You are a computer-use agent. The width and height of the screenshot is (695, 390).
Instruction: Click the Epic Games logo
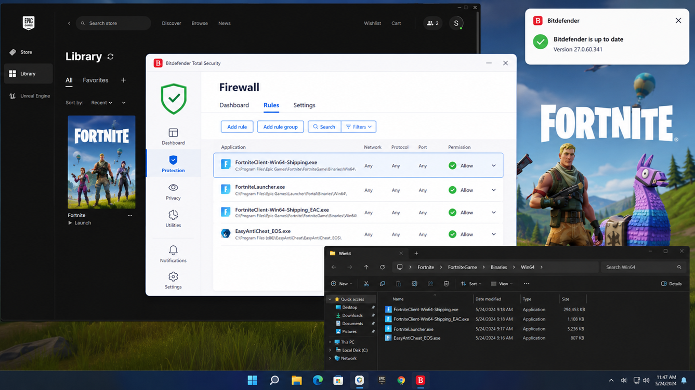(x=29, y=23)
